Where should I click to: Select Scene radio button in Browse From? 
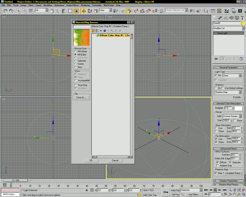pyautogui.click(x=75, y=64)
